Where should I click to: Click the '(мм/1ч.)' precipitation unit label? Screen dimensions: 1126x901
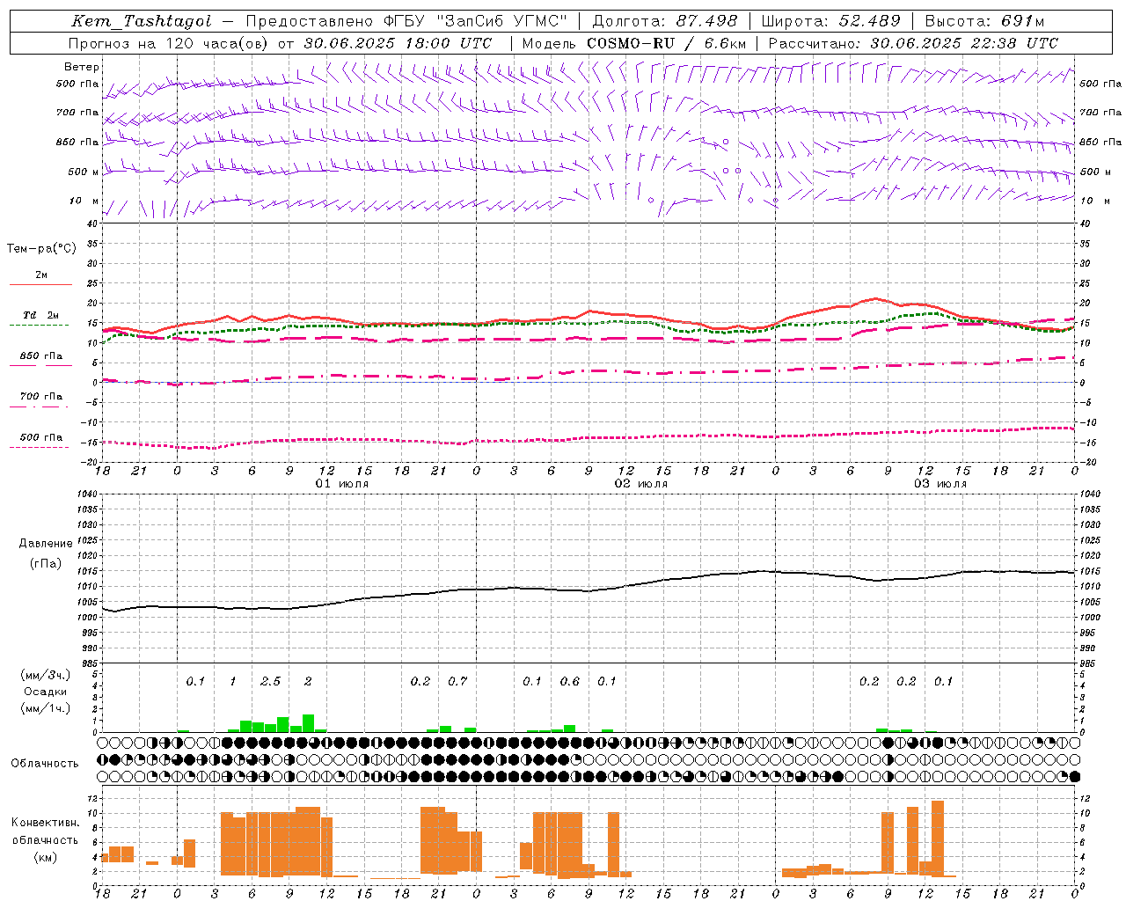pos(46,708)
